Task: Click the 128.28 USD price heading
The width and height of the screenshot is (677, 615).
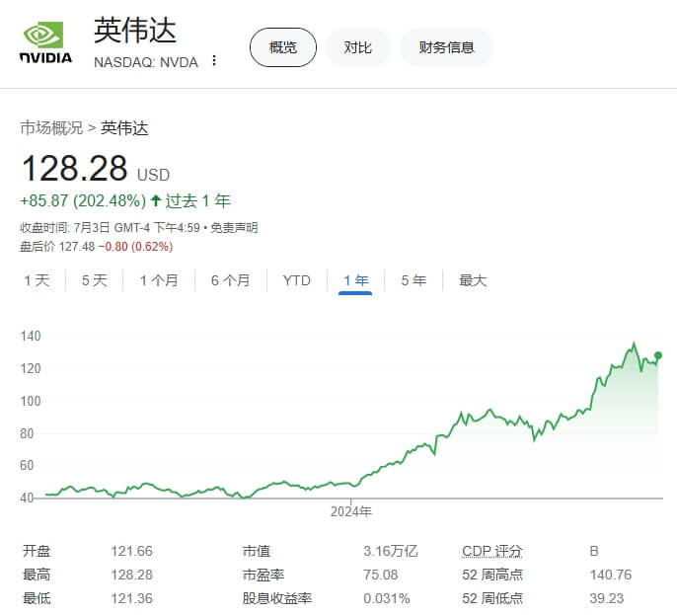Action: tap(96, 169)
